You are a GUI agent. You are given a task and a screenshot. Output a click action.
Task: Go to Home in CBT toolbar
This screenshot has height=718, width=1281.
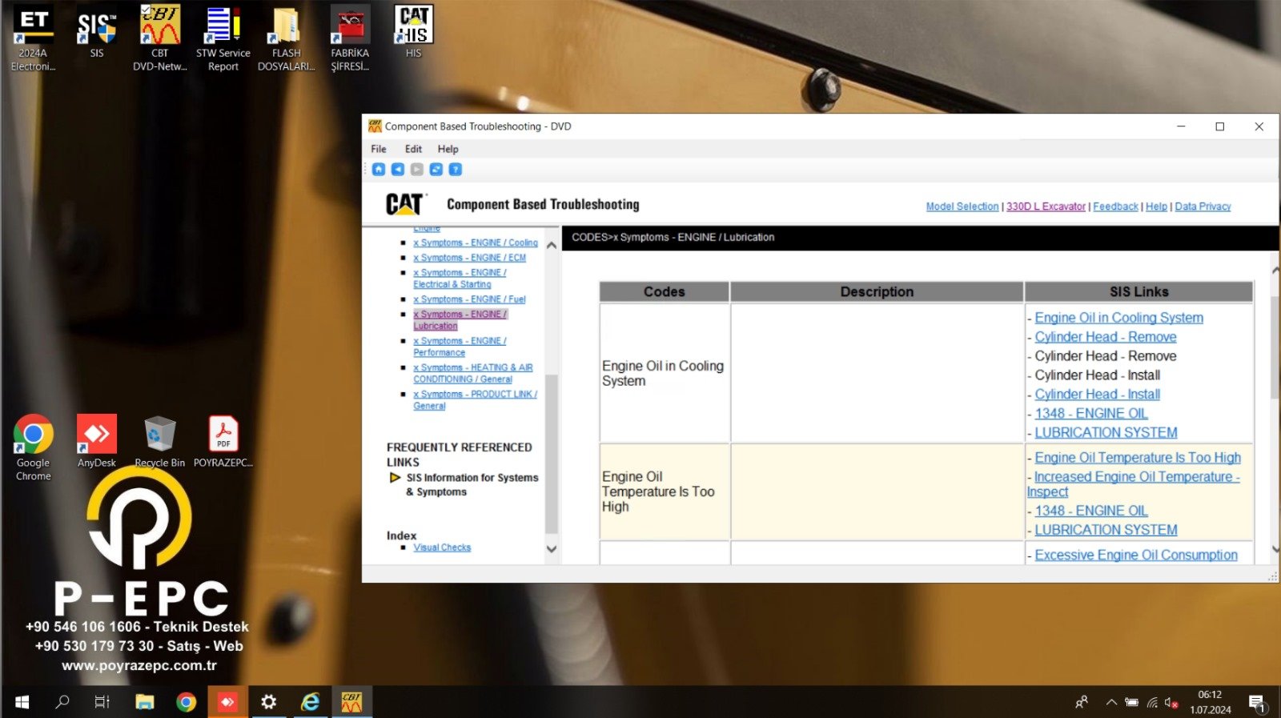click(379, 170)
